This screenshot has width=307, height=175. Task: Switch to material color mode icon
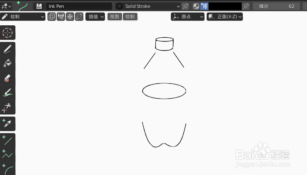[196, 6]
